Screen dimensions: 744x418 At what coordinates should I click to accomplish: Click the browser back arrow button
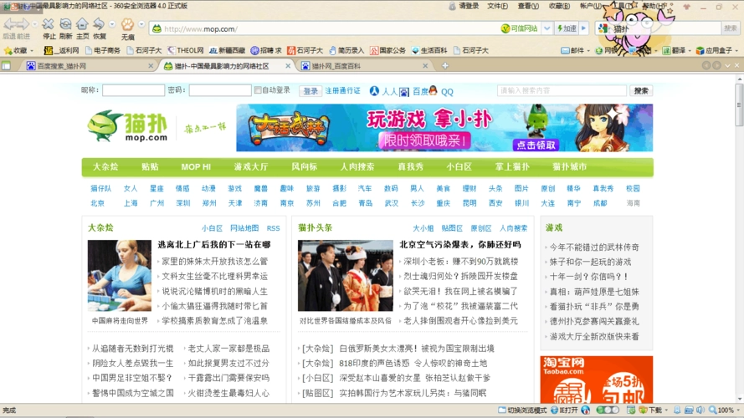[9, 24]
